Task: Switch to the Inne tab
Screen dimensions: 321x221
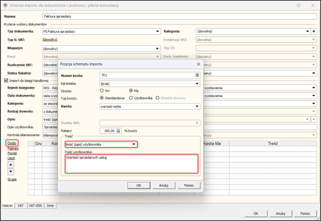Action: point(50,206)
